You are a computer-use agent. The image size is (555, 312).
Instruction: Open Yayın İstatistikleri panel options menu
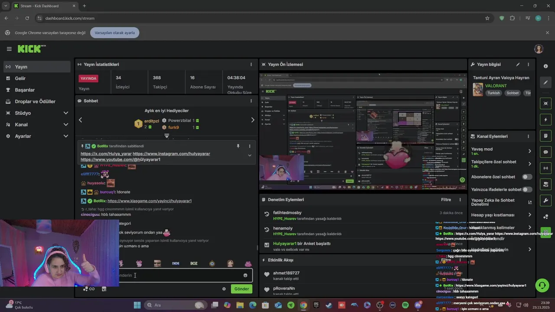pos(251,65)
